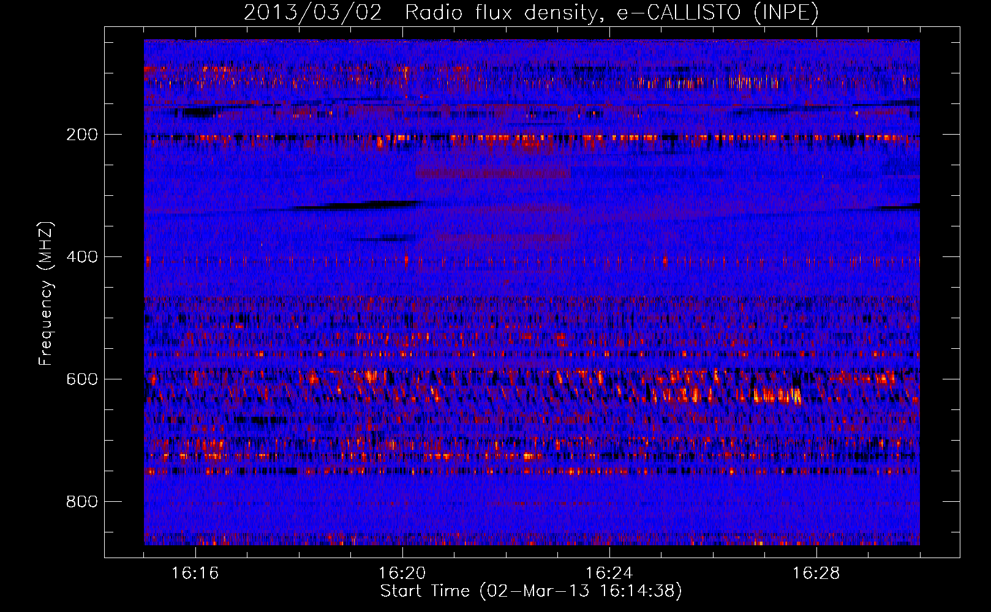Click the "400" frequency tick label
The height and width of the screenshot is (612, 991).
coord(82,257)
